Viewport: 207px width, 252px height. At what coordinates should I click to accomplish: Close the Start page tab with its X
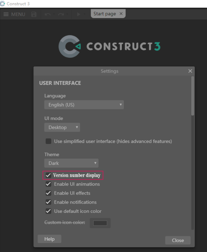coord(121,14)
